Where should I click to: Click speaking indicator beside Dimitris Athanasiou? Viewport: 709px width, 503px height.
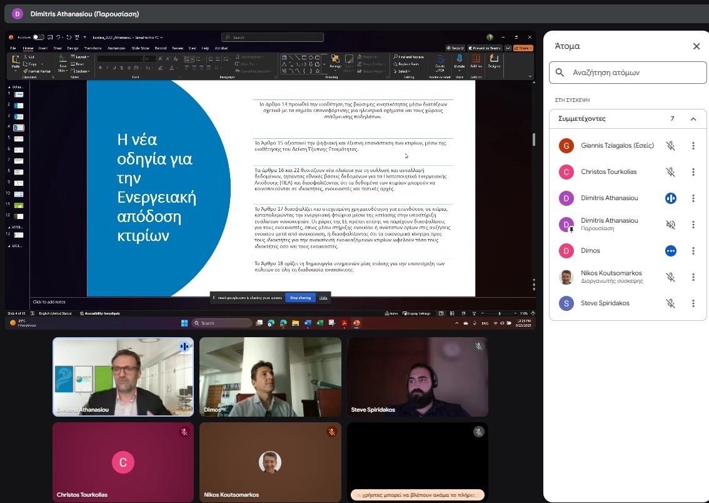(670, 198)
